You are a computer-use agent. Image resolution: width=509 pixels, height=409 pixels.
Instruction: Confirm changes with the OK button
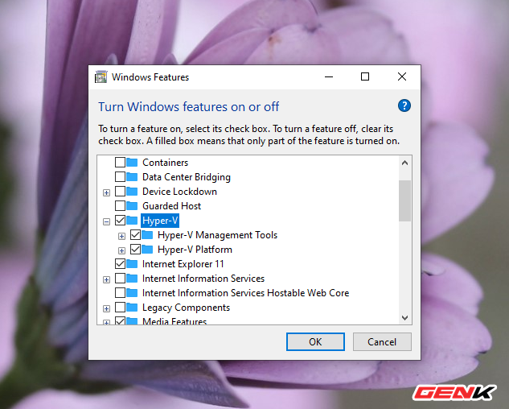[x=315, y=341]
